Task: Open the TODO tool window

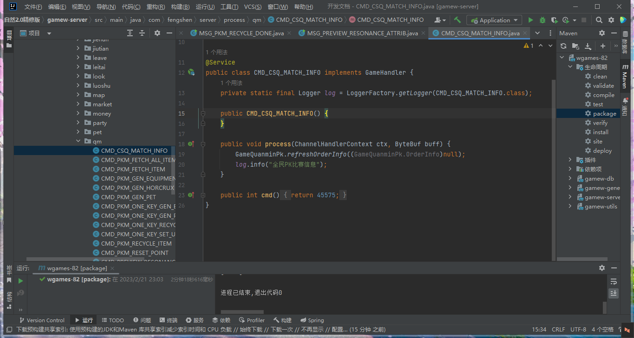Action: (x=113, y=320)
